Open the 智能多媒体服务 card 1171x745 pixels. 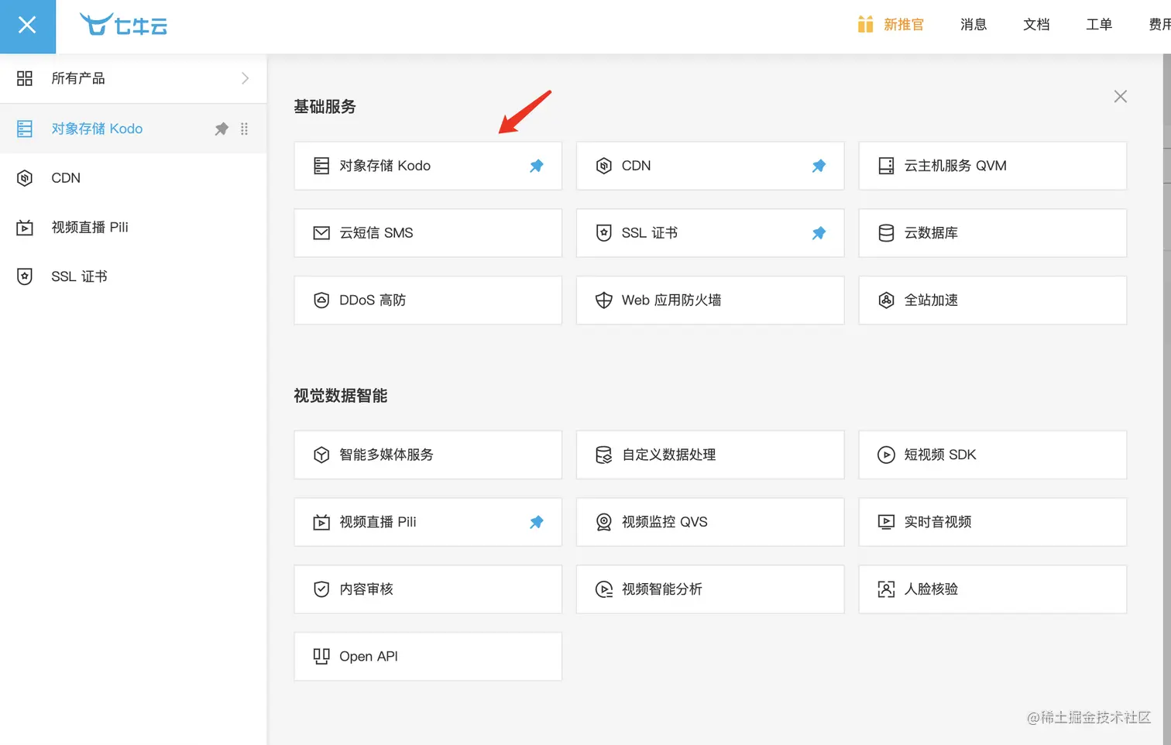[428, 455]
